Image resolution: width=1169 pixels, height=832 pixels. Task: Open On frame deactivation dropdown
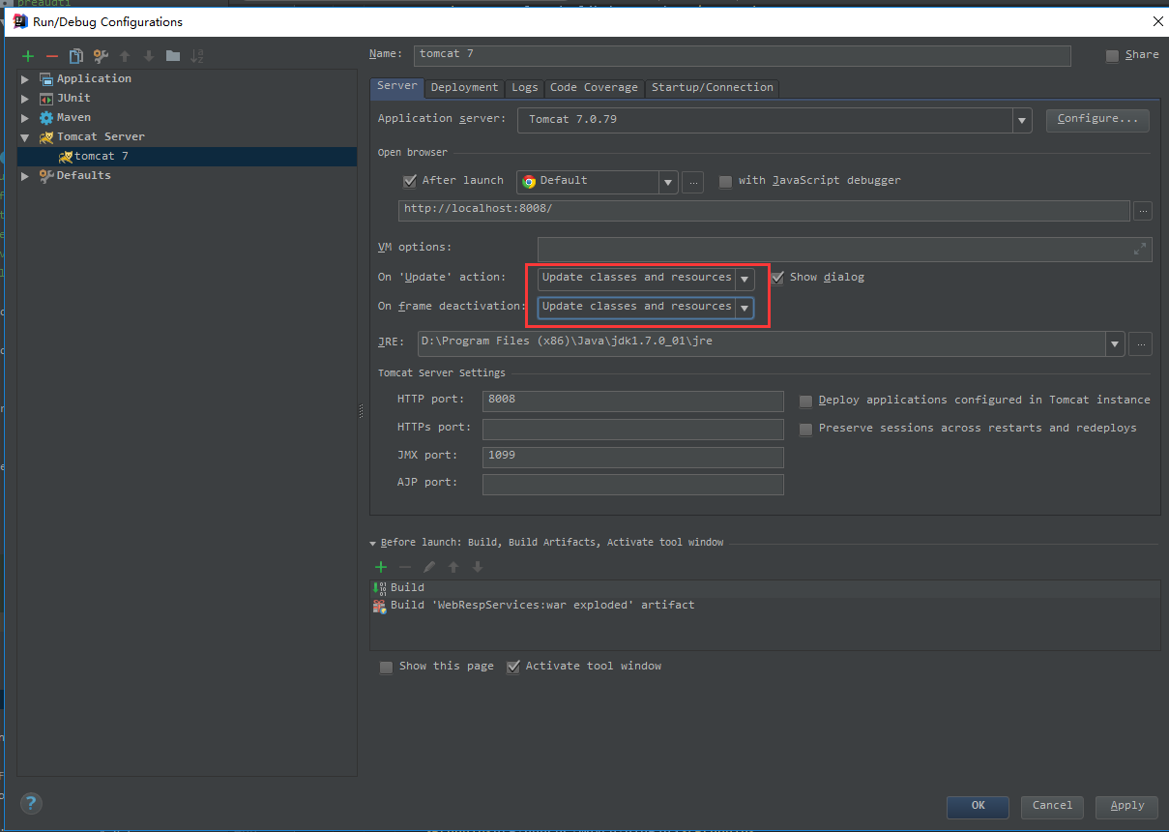point(744,308)
